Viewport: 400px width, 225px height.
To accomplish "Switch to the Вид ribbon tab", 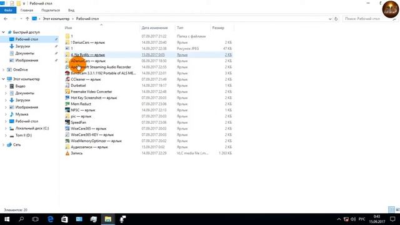I will click(71, 10).
